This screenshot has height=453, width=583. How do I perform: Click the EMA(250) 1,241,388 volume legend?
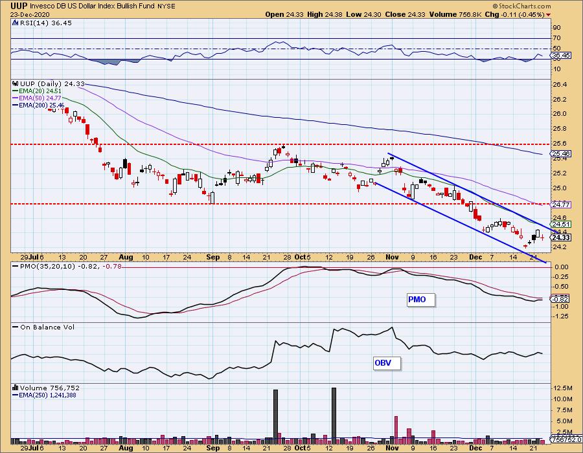[44, 395]
